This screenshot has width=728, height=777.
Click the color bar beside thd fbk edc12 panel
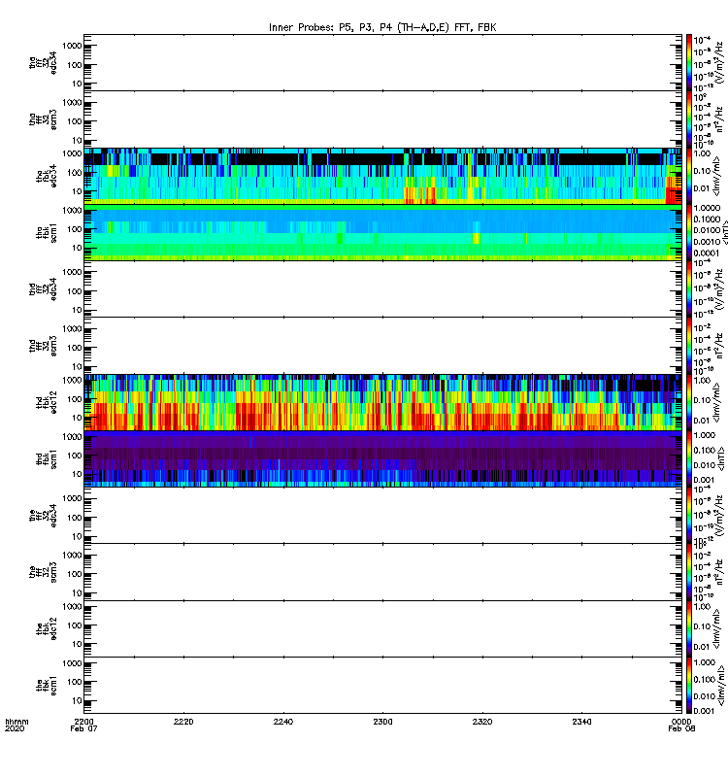689,402
